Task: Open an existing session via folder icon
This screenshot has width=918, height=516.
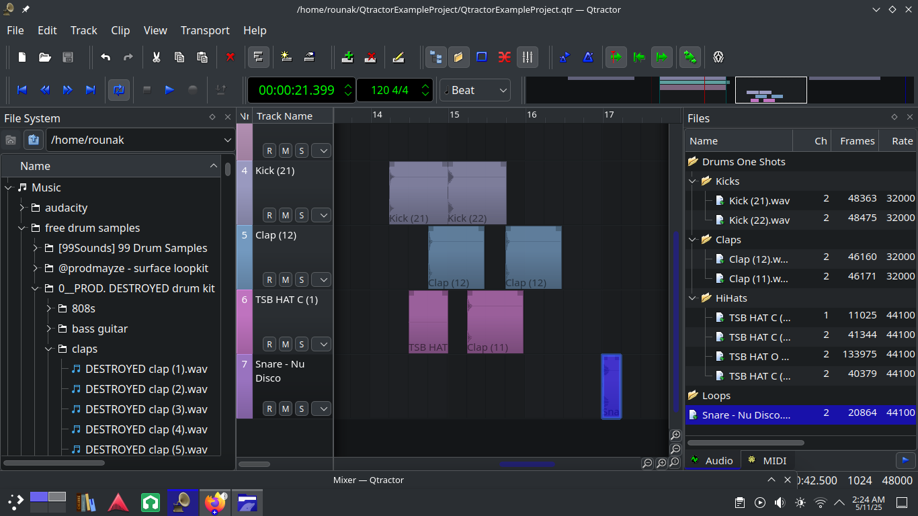Action: click(45, 57)
